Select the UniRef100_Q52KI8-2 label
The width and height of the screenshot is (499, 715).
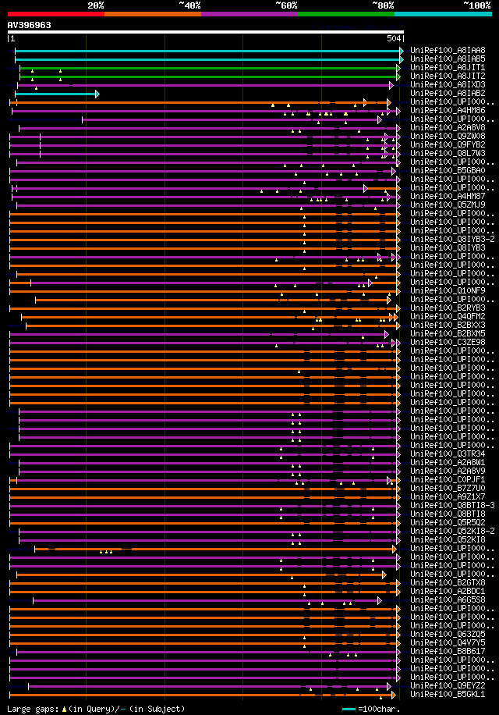click(452, 532)
